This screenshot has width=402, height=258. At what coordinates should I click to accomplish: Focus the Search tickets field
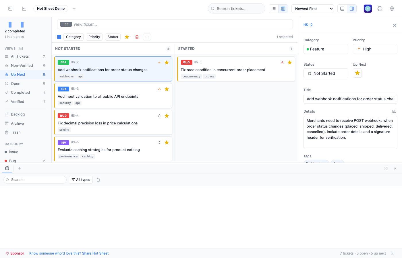(237, 9)
